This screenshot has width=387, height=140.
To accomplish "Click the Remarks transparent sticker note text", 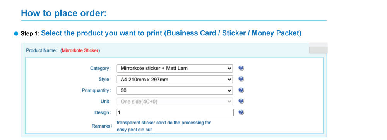I will point(164,126).
